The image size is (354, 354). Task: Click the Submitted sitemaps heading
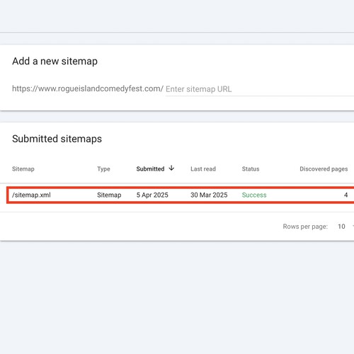[57, 139]
